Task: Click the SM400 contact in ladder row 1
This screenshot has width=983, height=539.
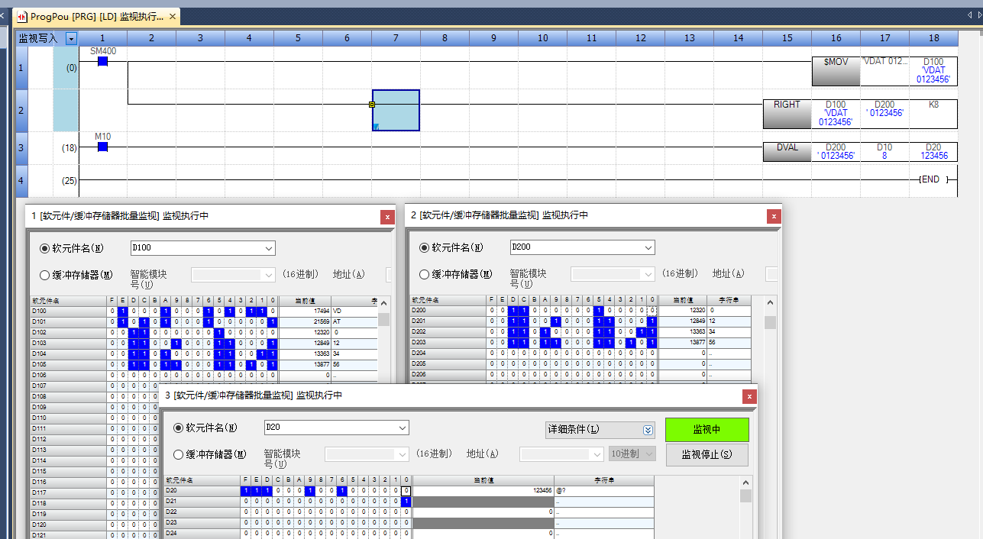Action: tap(102, 61)
